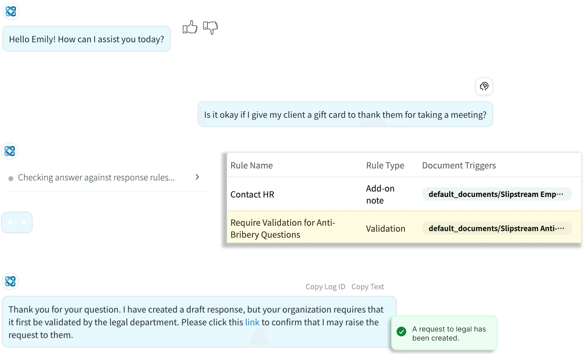Image resolution: width=584 pixels, height=354 pixels.
Task: Click the thumbs down feedback icon
Action: coord(210,28)
